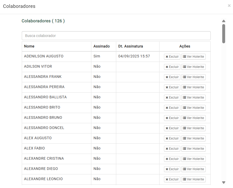View ALEX AUGUSTO's holerite
The width and height of the screenshot is (233, 188).
click(x=193, y=138)
